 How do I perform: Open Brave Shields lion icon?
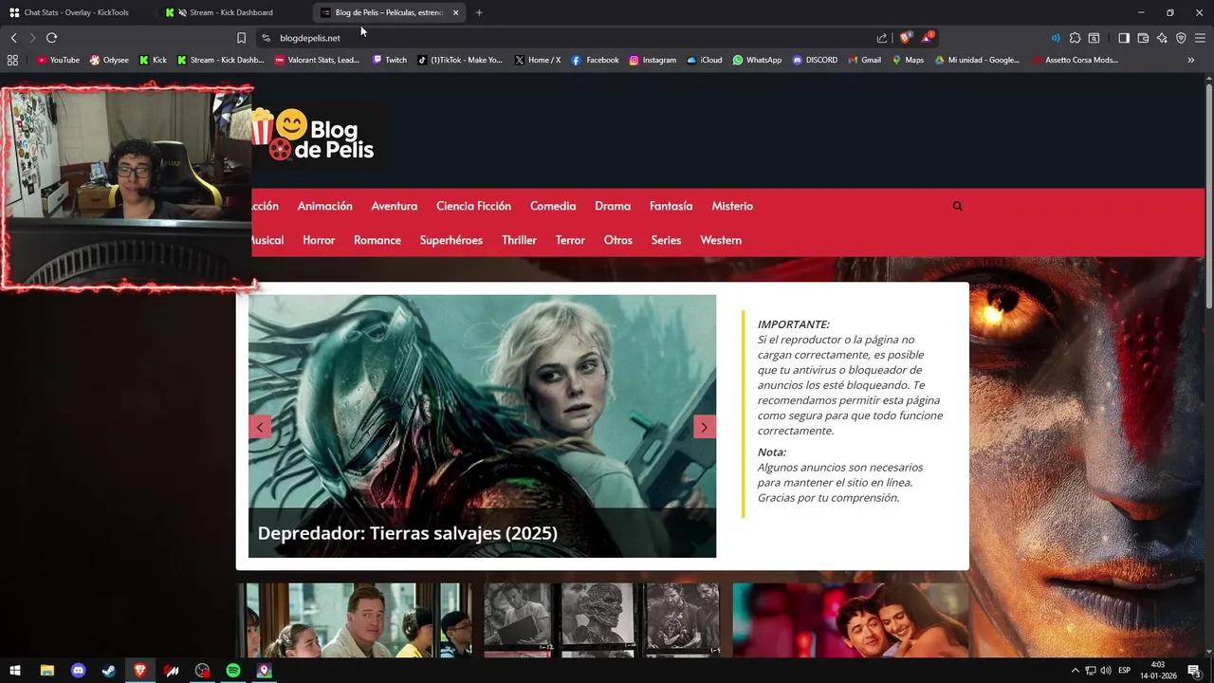(x=905, y=38)
